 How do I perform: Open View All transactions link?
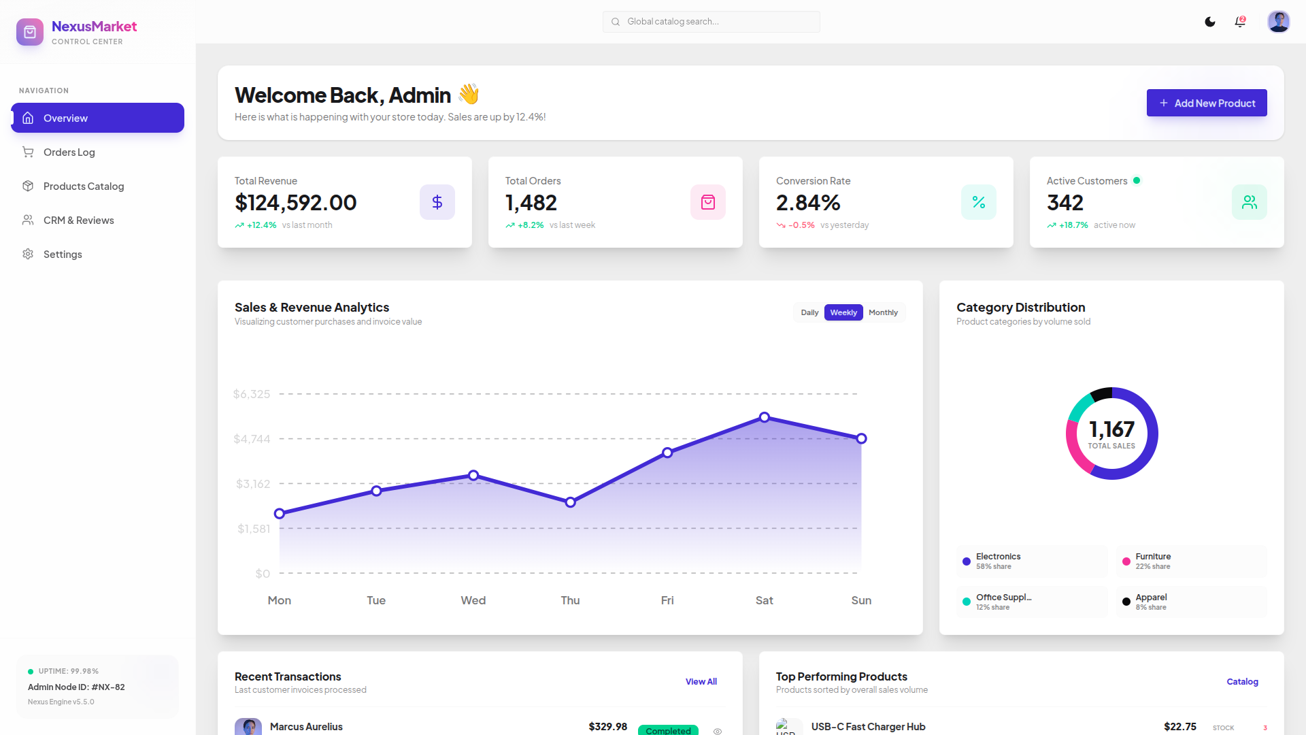[701, 681]
